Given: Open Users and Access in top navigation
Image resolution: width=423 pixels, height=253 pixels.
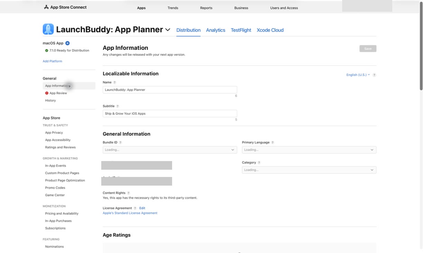Looking at the screenshot, I should [284, 8].
